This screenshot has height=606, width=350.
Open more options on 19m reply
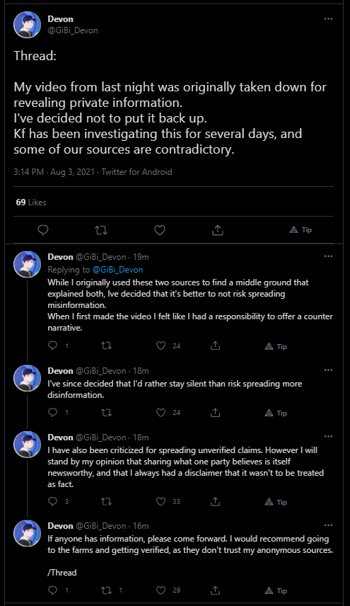(x=328, y=256)
